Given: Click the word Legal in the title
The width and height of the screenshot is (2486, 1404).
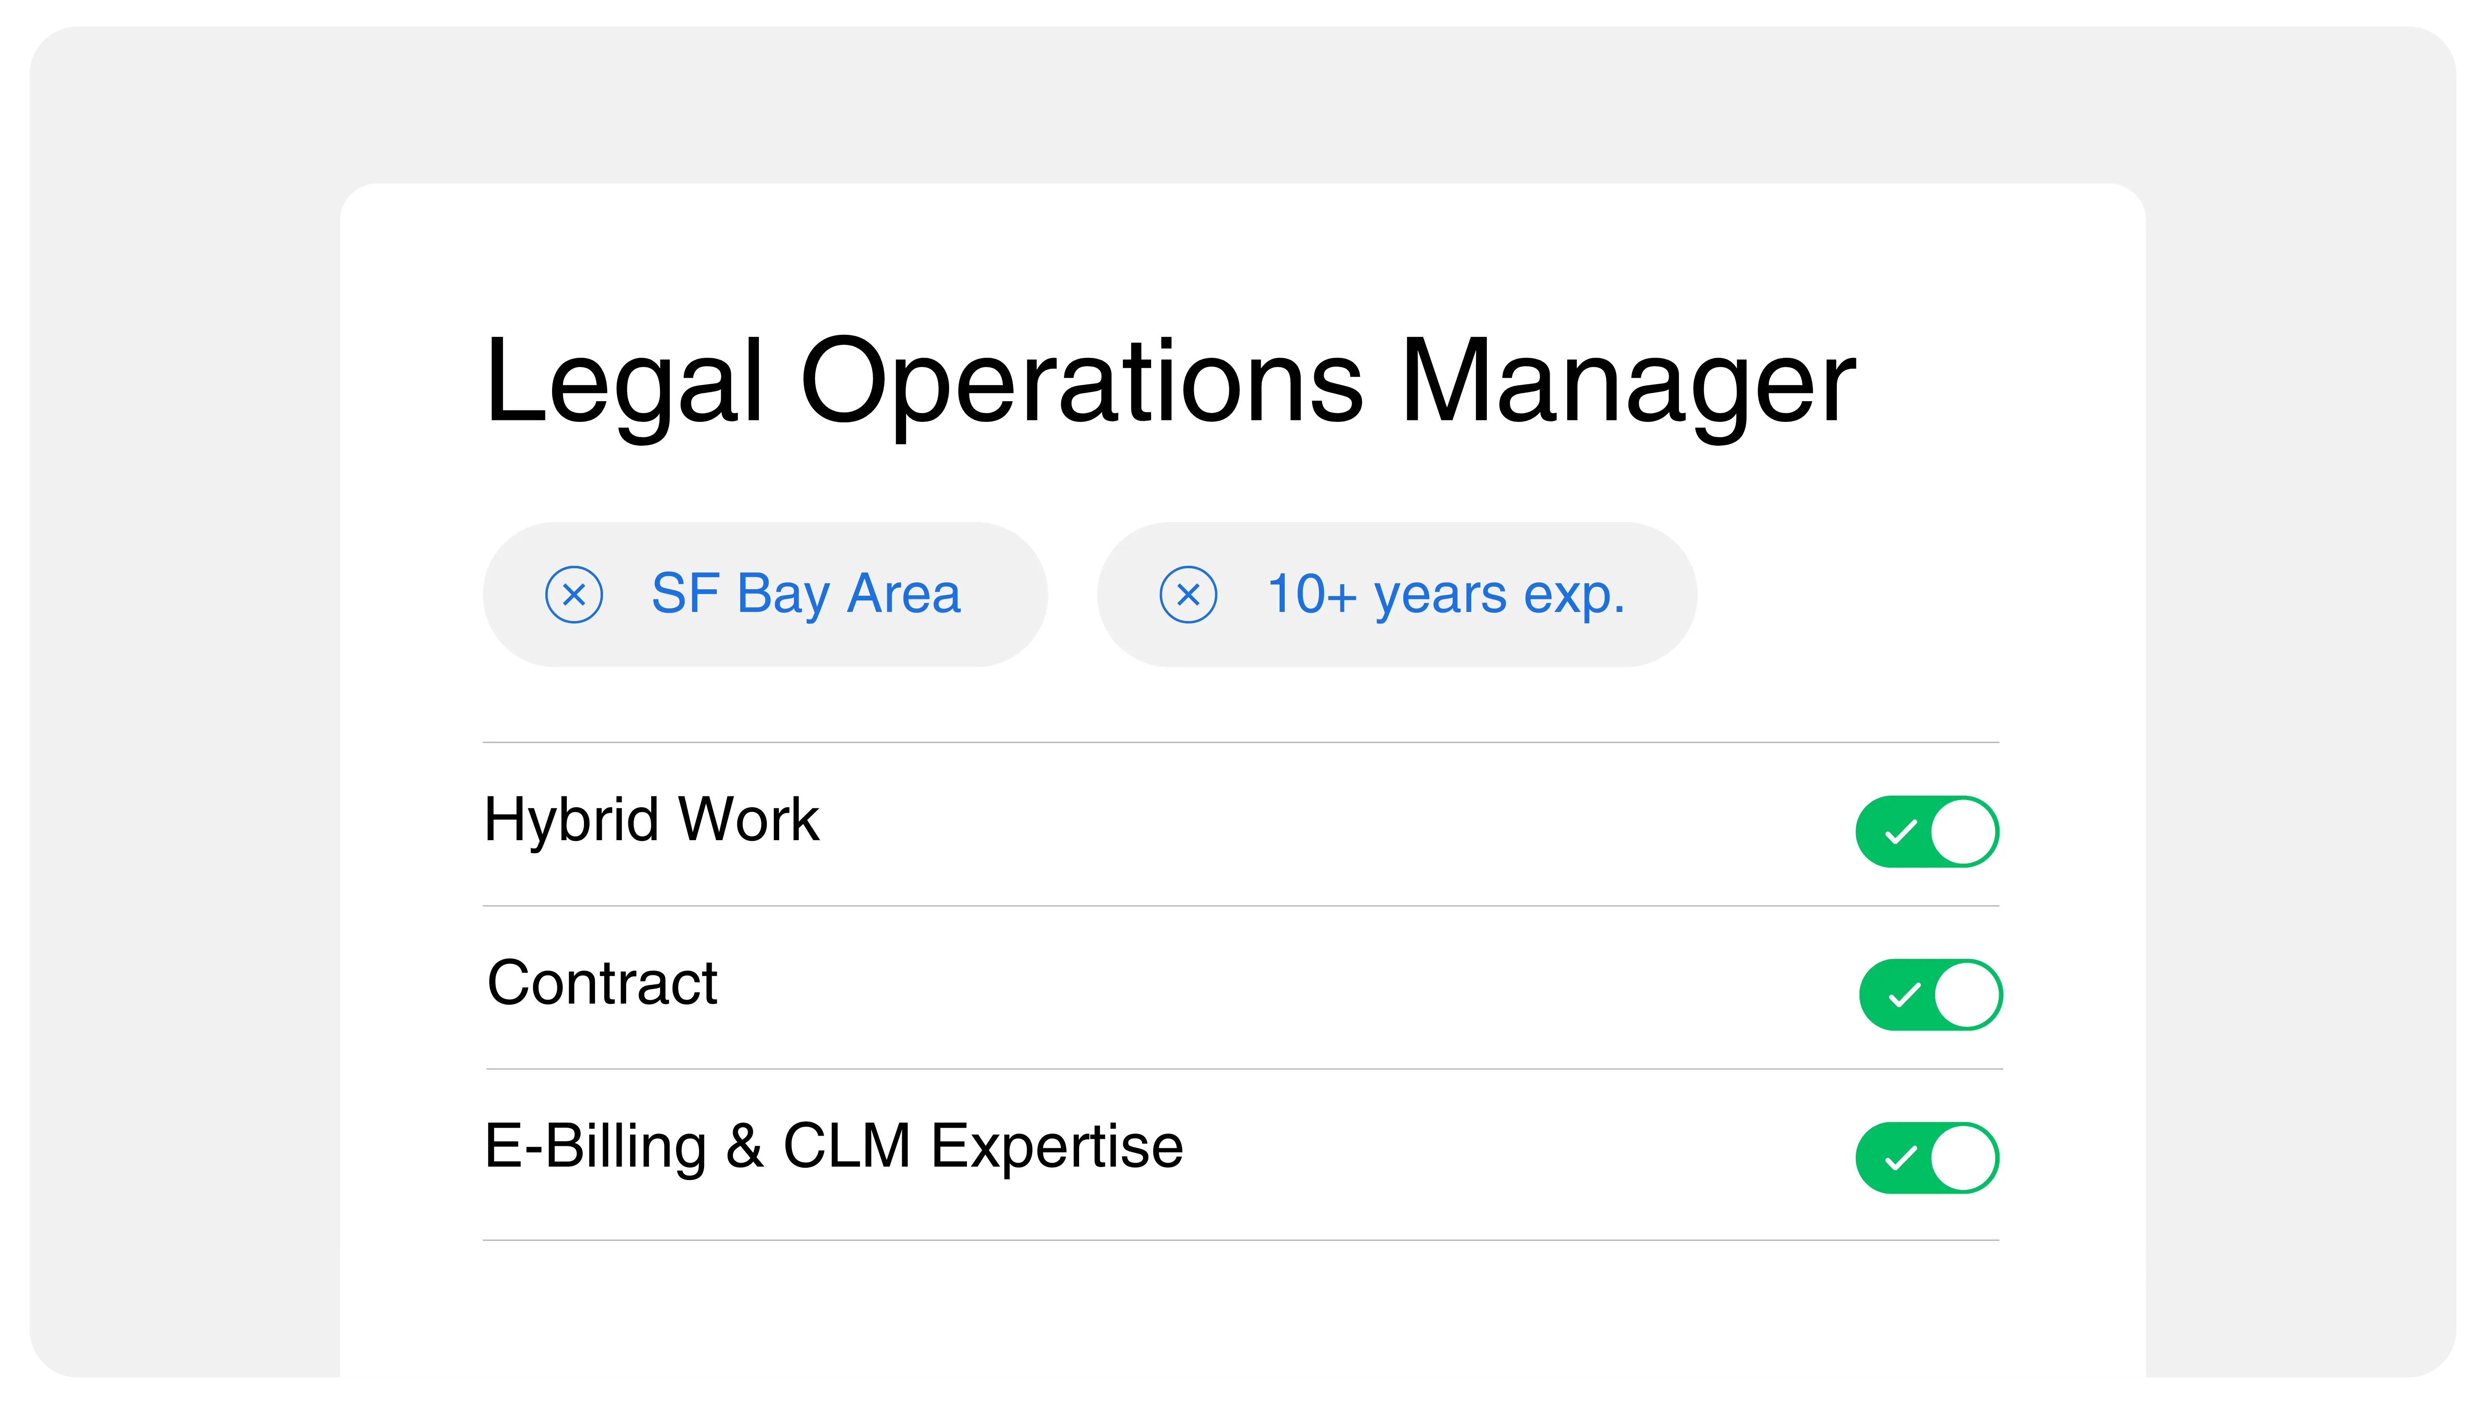Looking at the screenshot, I should point(624,381).
